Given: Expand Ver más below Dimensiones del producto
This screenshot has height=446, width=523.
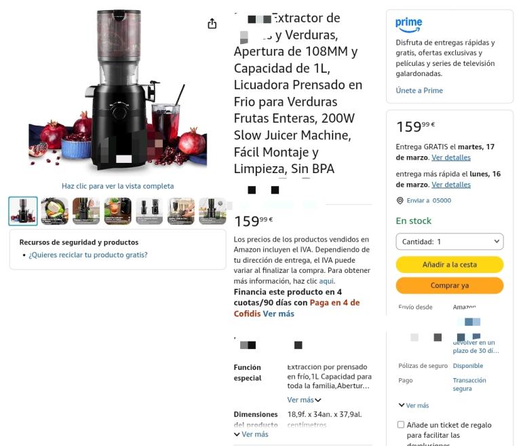Looking at the screenshot, I should 251,434.
